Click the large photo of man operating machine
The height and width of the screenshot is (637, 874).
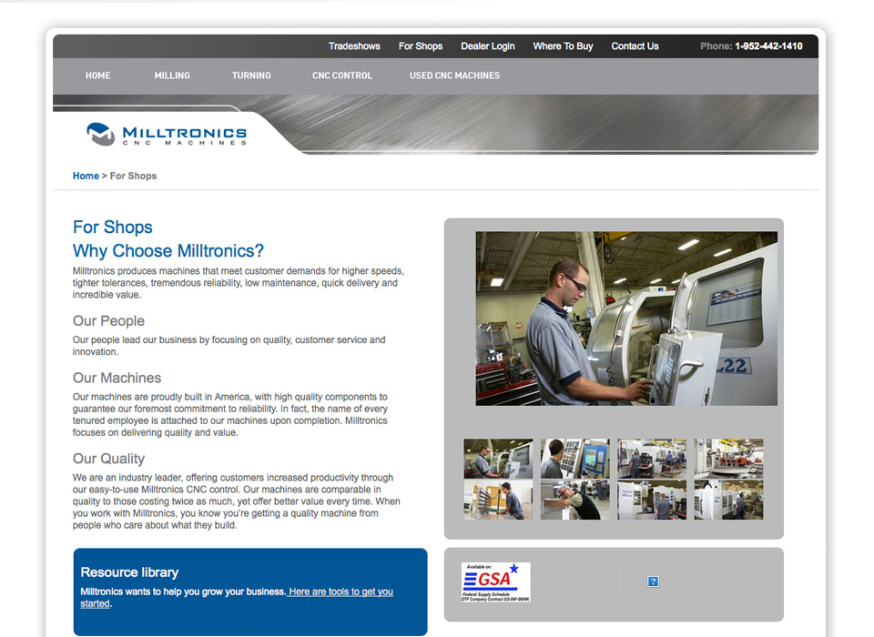click(x=626, y=318)
